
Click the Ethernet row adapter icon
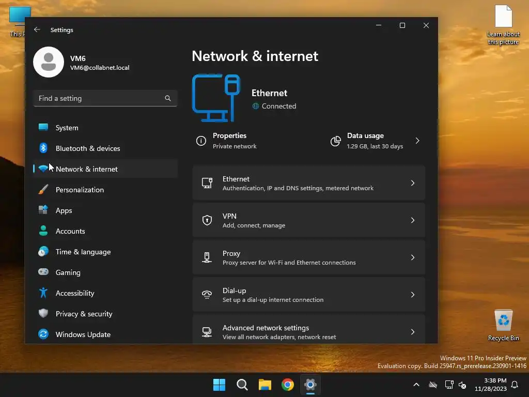coord(207,183)
